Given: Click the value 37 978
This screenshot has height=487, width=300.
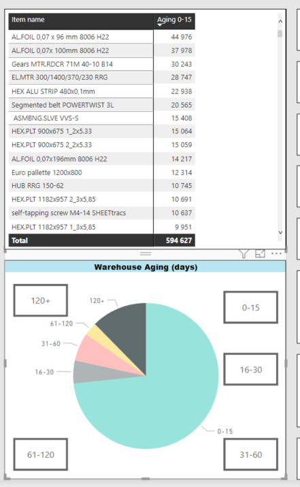Looking at the screenshot, I should pyautogui.click(x=182, y=50).
